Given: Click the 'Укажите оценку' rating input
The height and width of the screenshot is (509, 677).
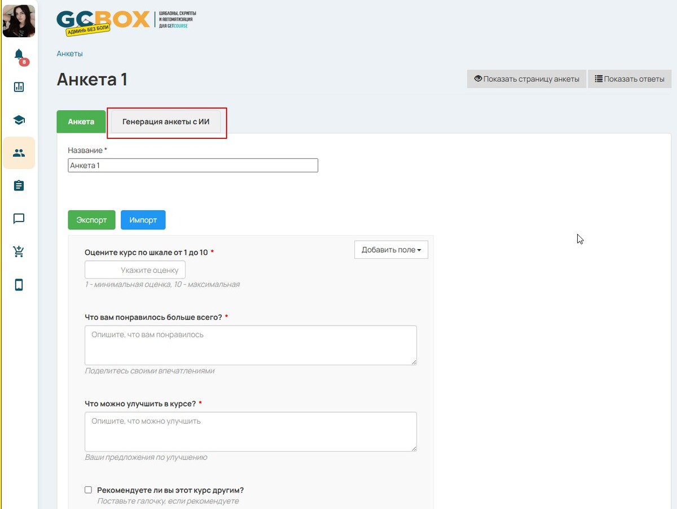Looking at the screenshot, I should [x=135, y=270].
